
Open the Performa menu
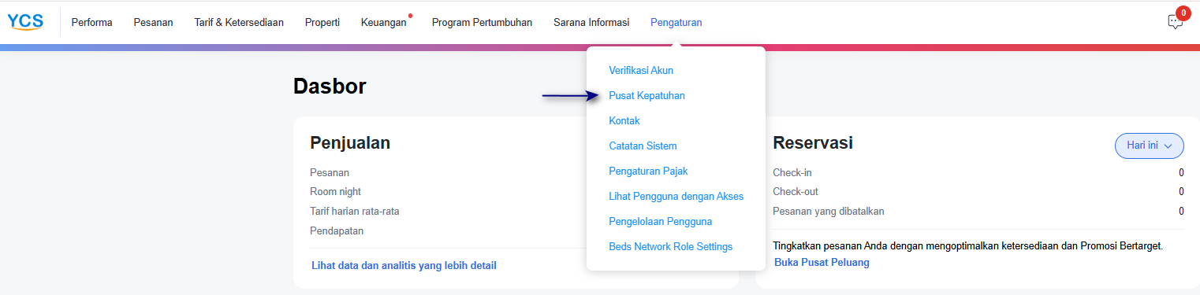91,23
